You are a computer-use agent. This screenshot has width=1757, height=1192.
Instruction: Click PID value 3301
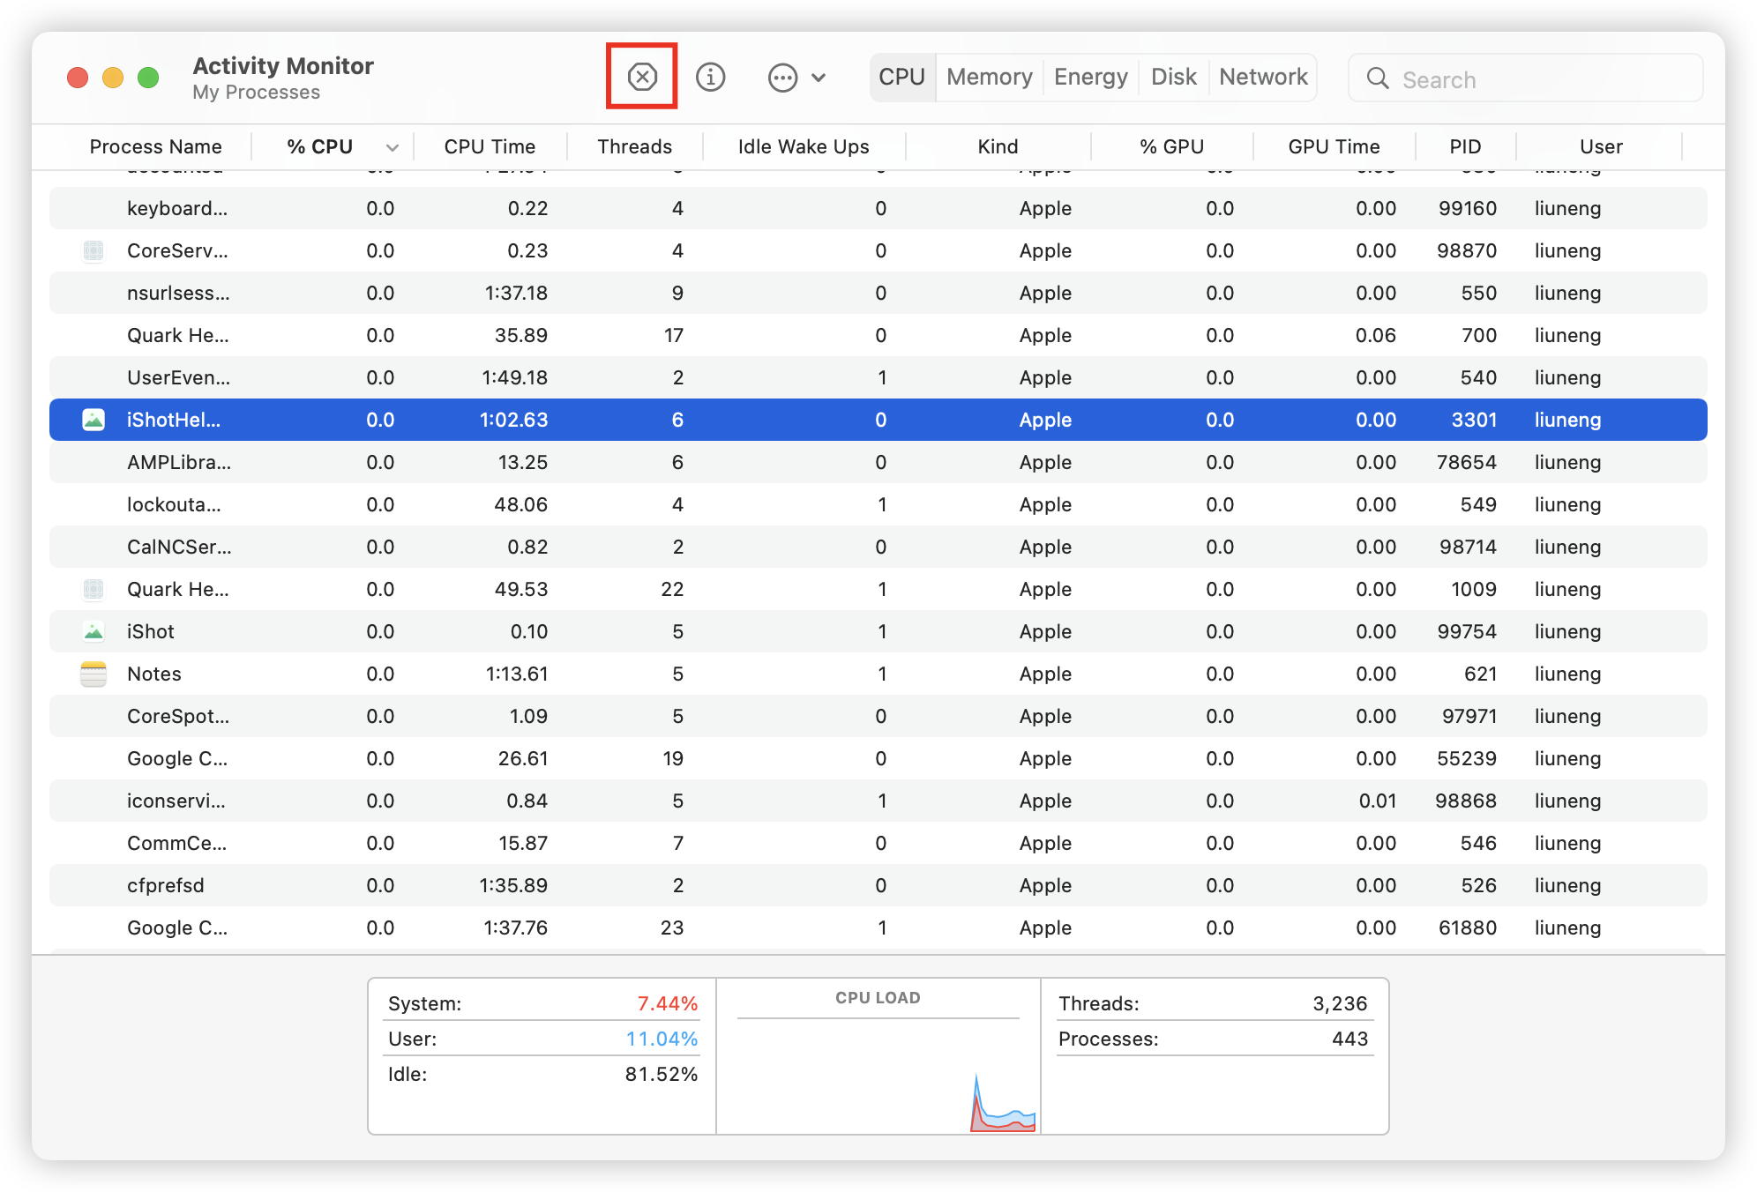pos(1474,420)
